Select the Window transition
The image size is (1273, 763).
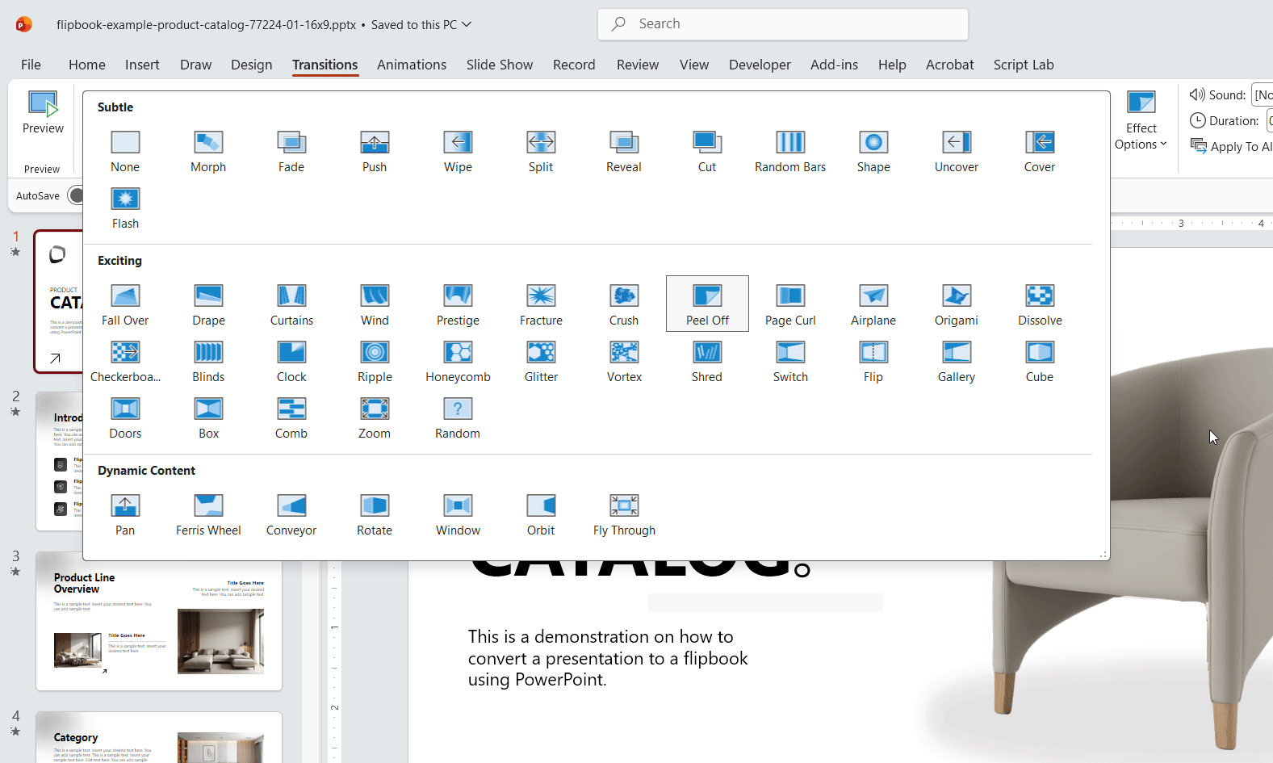tap(458, 514)
